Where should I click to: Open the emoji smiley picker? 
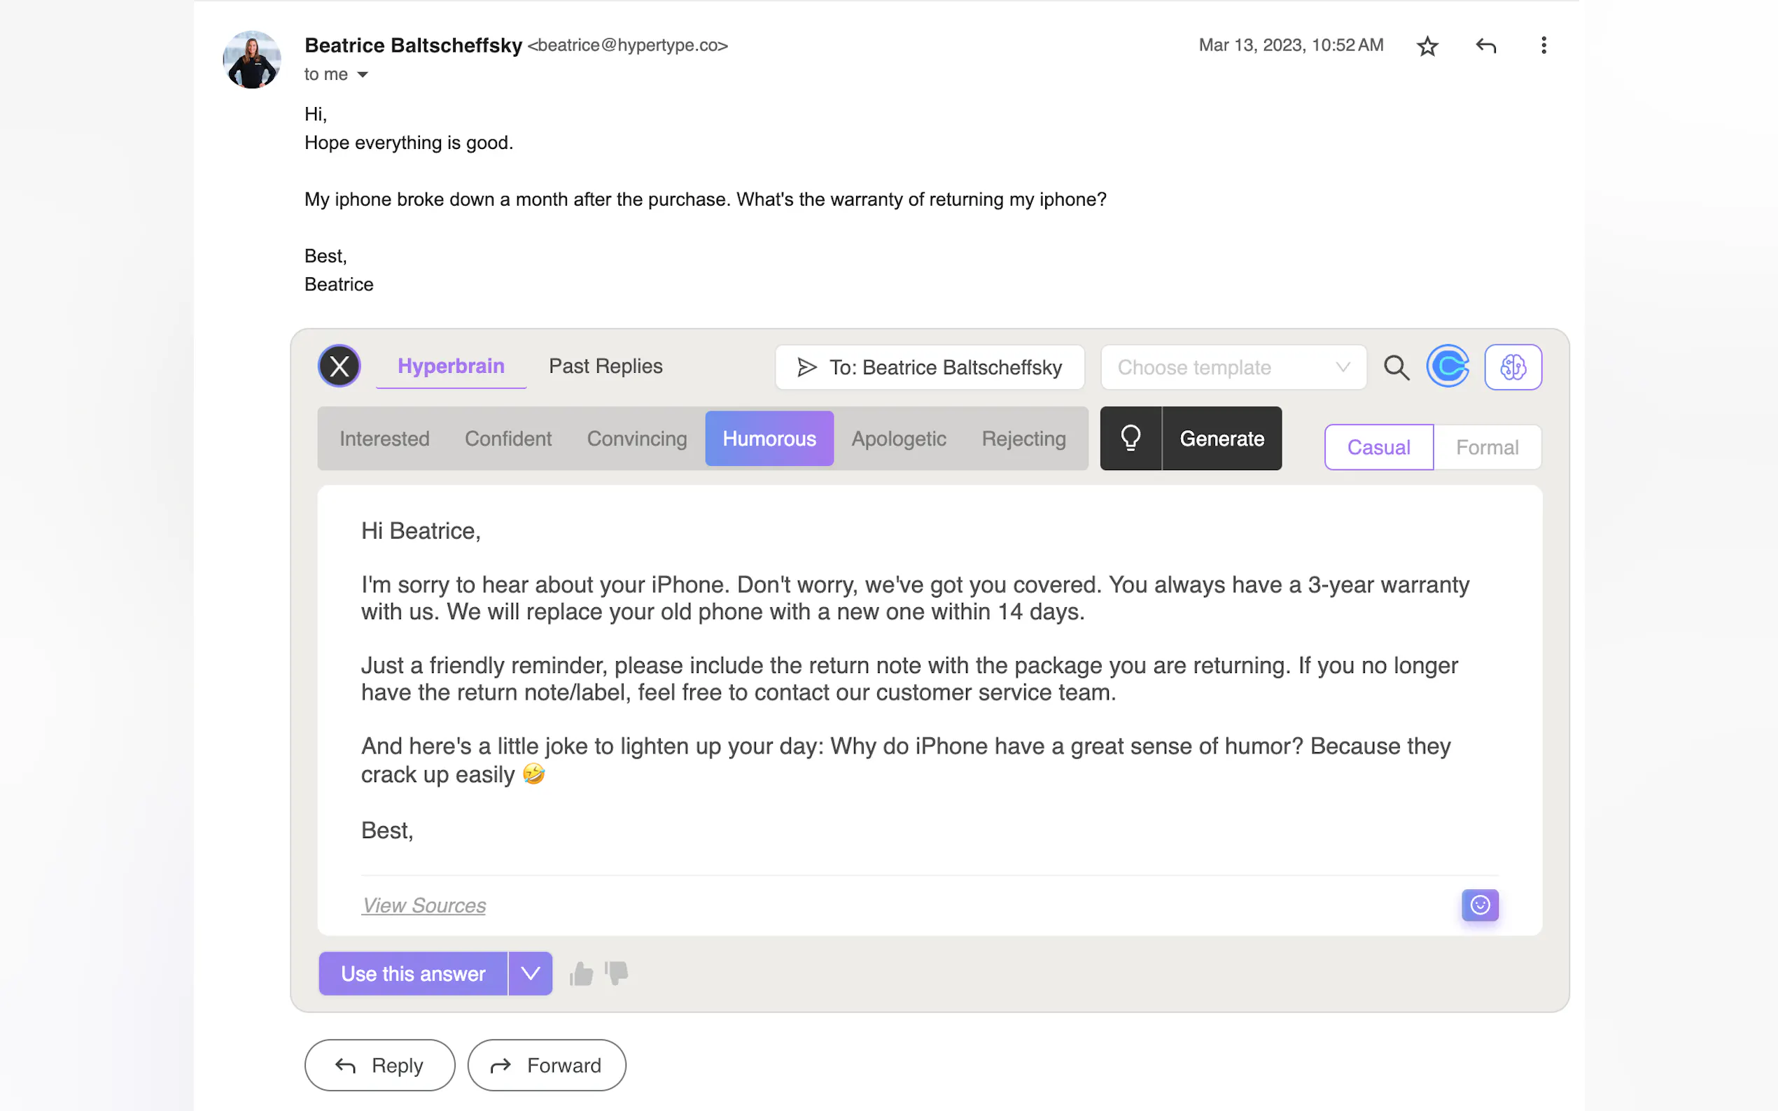coord(1480,905)
